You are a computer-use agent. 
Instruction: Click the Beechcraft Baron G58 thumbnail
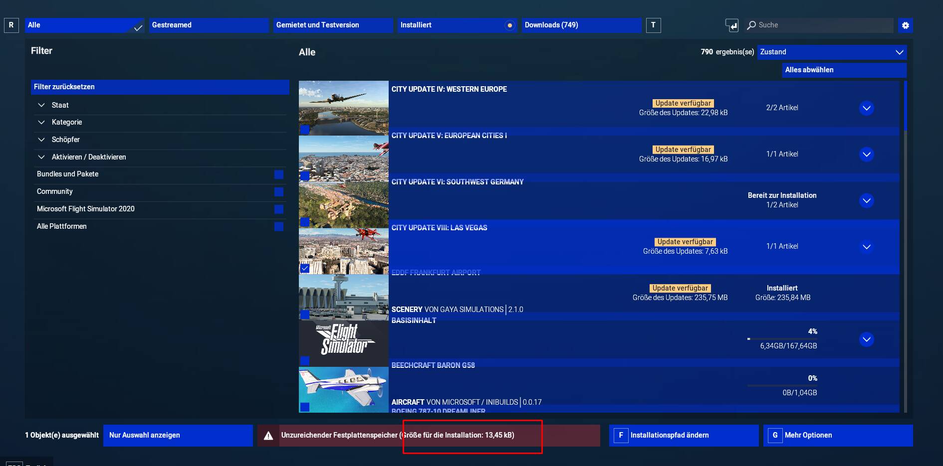coord(343,390)
